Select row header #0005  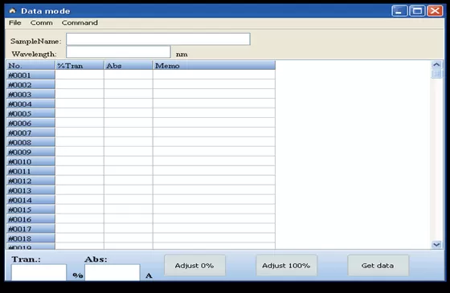[31, 113]
